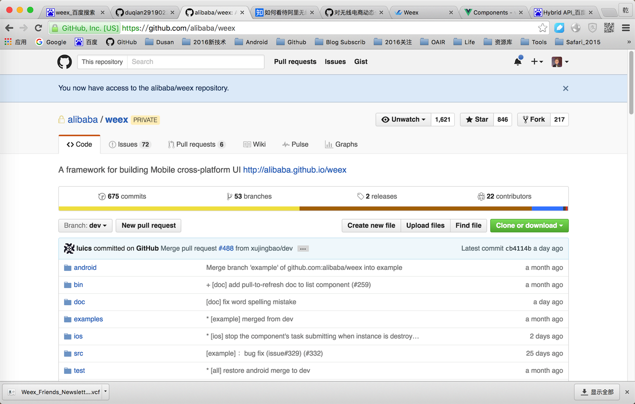Switch to the Issues tab
This screenshot has height=404, width=635.
click(129, 145)
